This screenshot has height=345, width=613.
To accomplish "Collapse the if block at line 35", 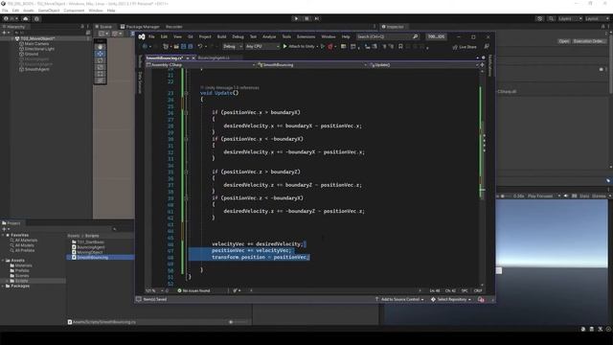I will (x=186, y=172).
